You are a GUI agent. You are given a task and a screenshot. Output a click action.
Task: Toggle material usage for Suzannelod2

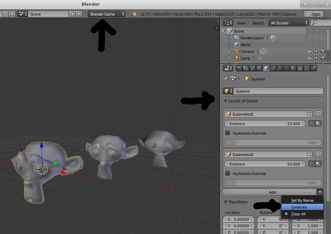tap(318, 164)
